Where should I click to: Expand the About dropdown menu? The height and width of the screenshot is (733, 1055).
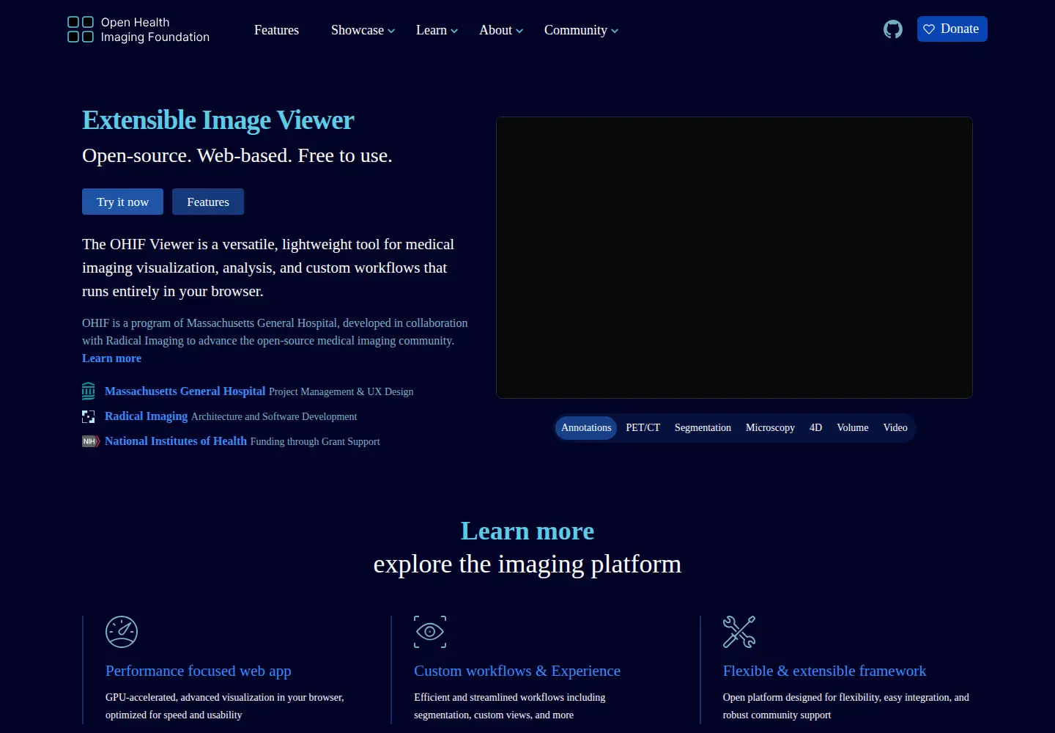click(x=501, y=30)
